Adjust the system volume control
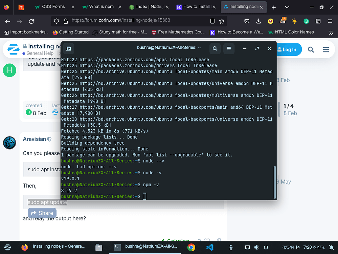This screenshot has width=338, height=254. 257,247
